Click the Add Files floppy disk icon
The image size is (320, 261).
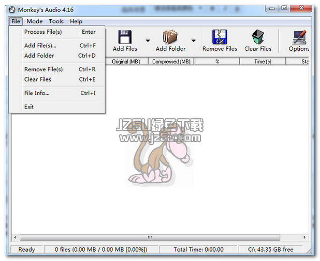(x=125, y=37)
